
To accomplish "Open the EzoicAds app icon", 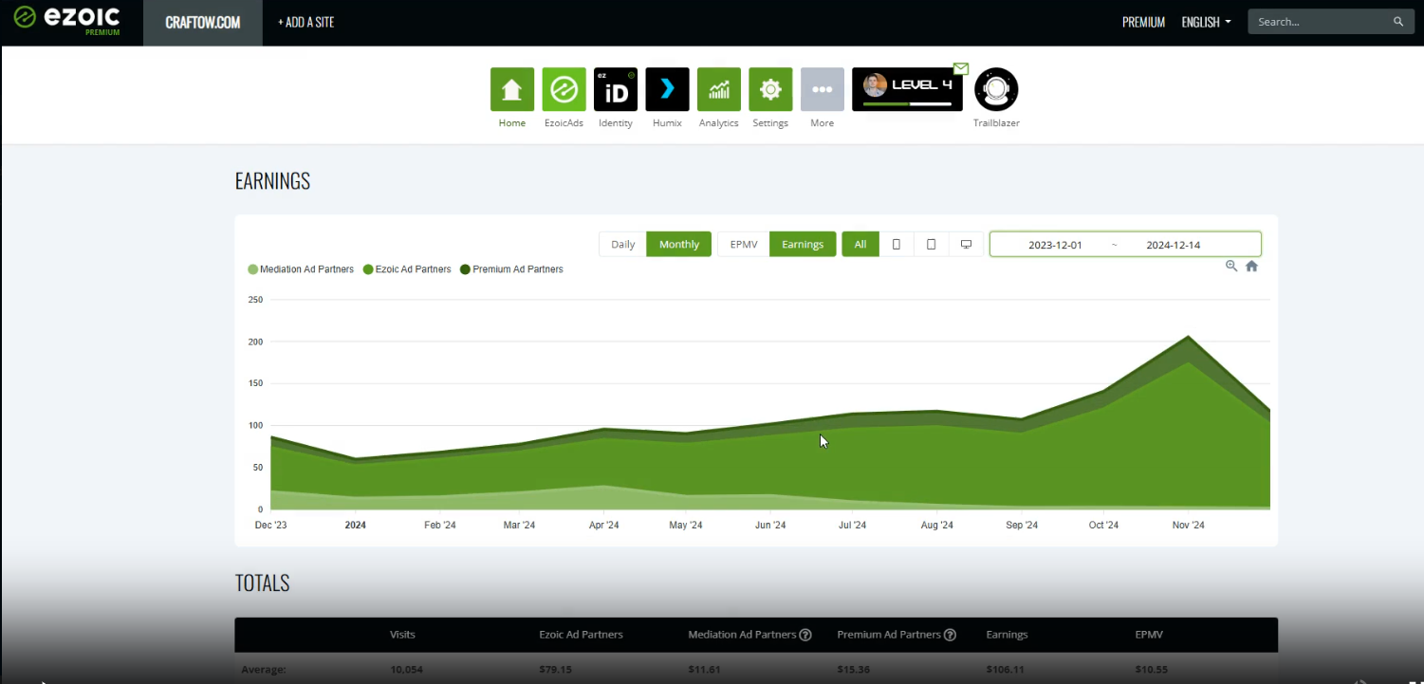I will pyautogui.click(x=564, y=89).
